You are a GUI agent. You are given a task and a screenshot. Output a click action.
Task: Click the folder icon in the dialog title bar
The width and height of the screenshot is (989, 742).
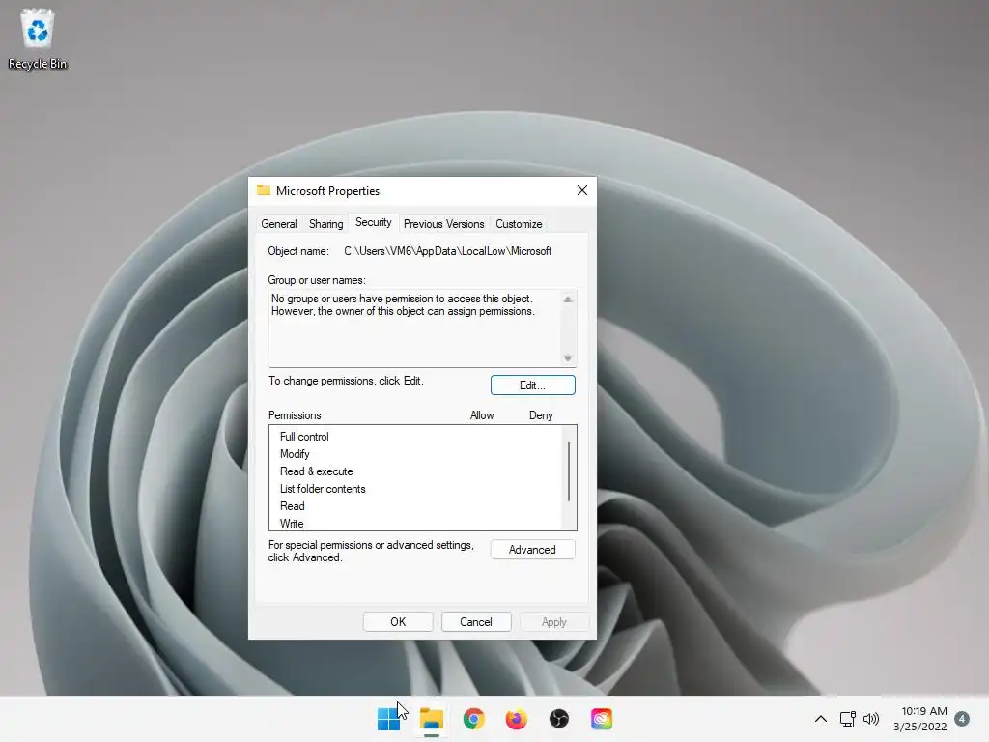264,190
